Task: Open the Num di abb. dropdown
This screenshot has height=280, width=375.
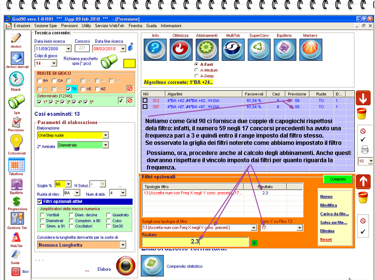Action: click(x=123, y=193)
